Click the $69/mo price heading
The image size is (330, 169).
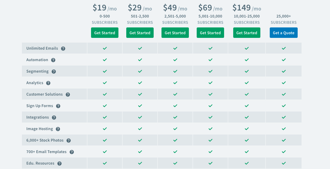(210, 8)
